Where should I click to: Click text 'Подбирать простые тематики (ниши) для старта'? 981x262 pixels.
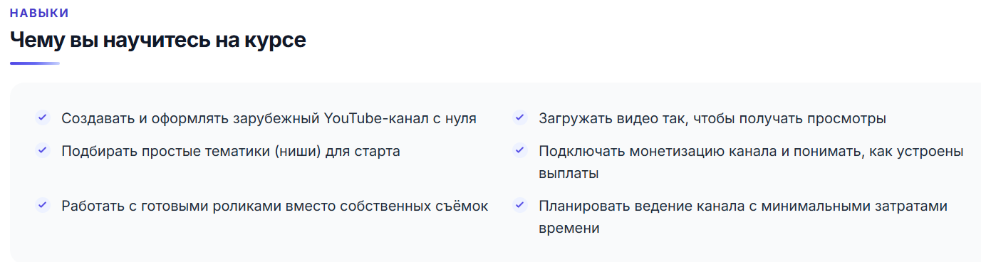[231, 151]
